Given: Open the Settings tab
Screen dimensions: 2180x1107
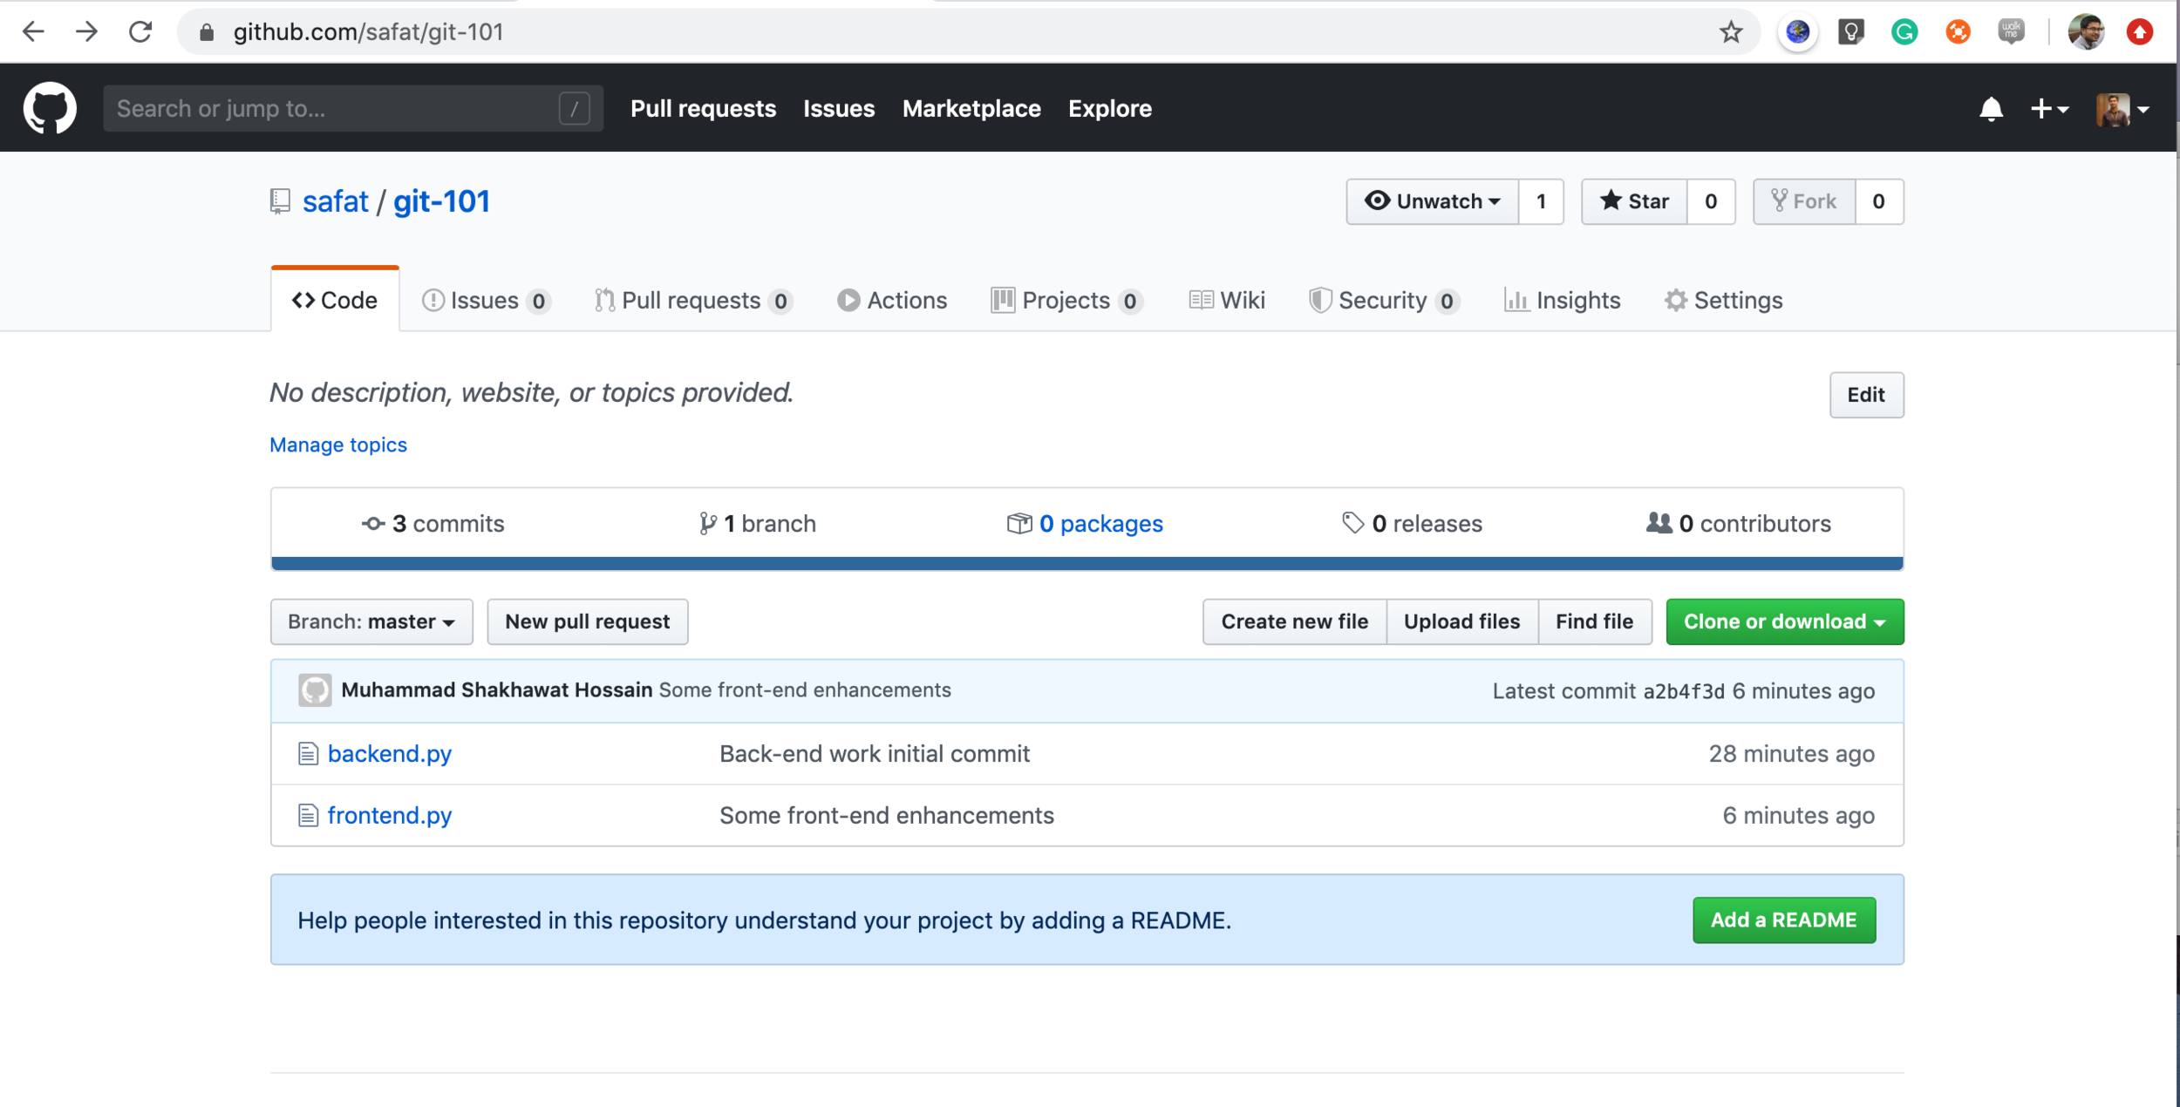Looking at the screenshot, I should click(x=1724, y=301).
